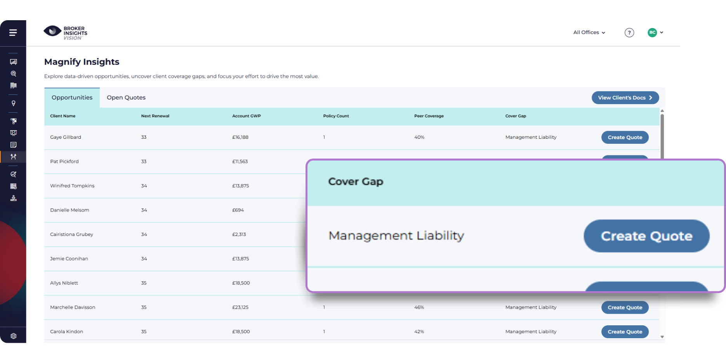Open settings gear at sidebar bottom
Screen dimensions: 726x363
[x=13, y=336]
